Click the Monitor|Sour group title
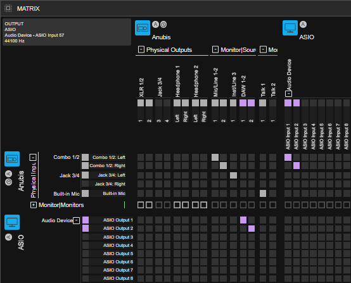 coord(238,49)
